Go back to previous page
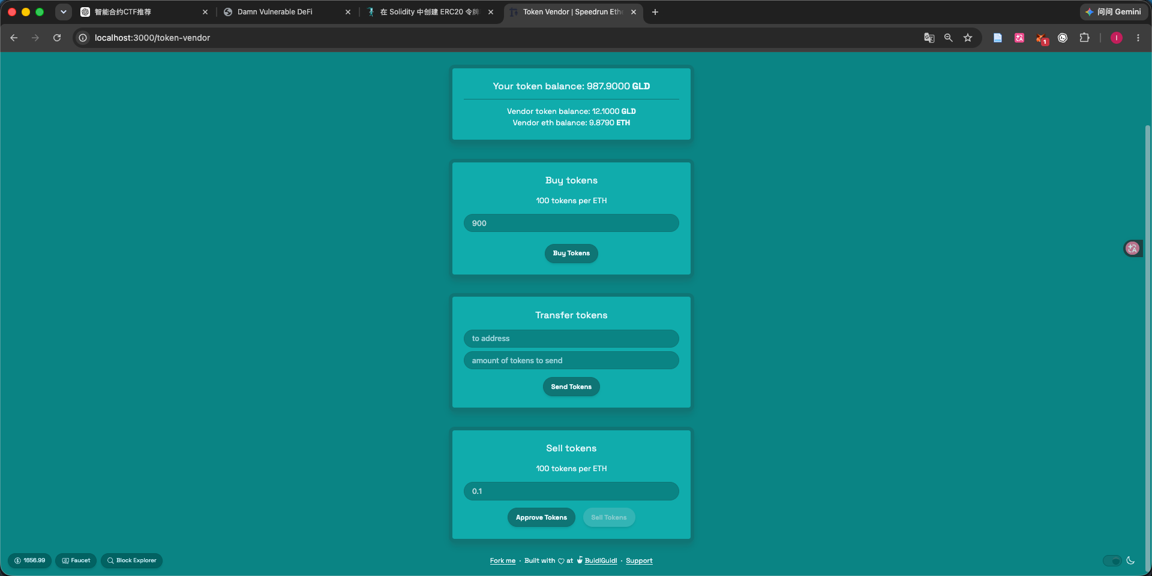The image size is (1152, 576). (14, 38)
